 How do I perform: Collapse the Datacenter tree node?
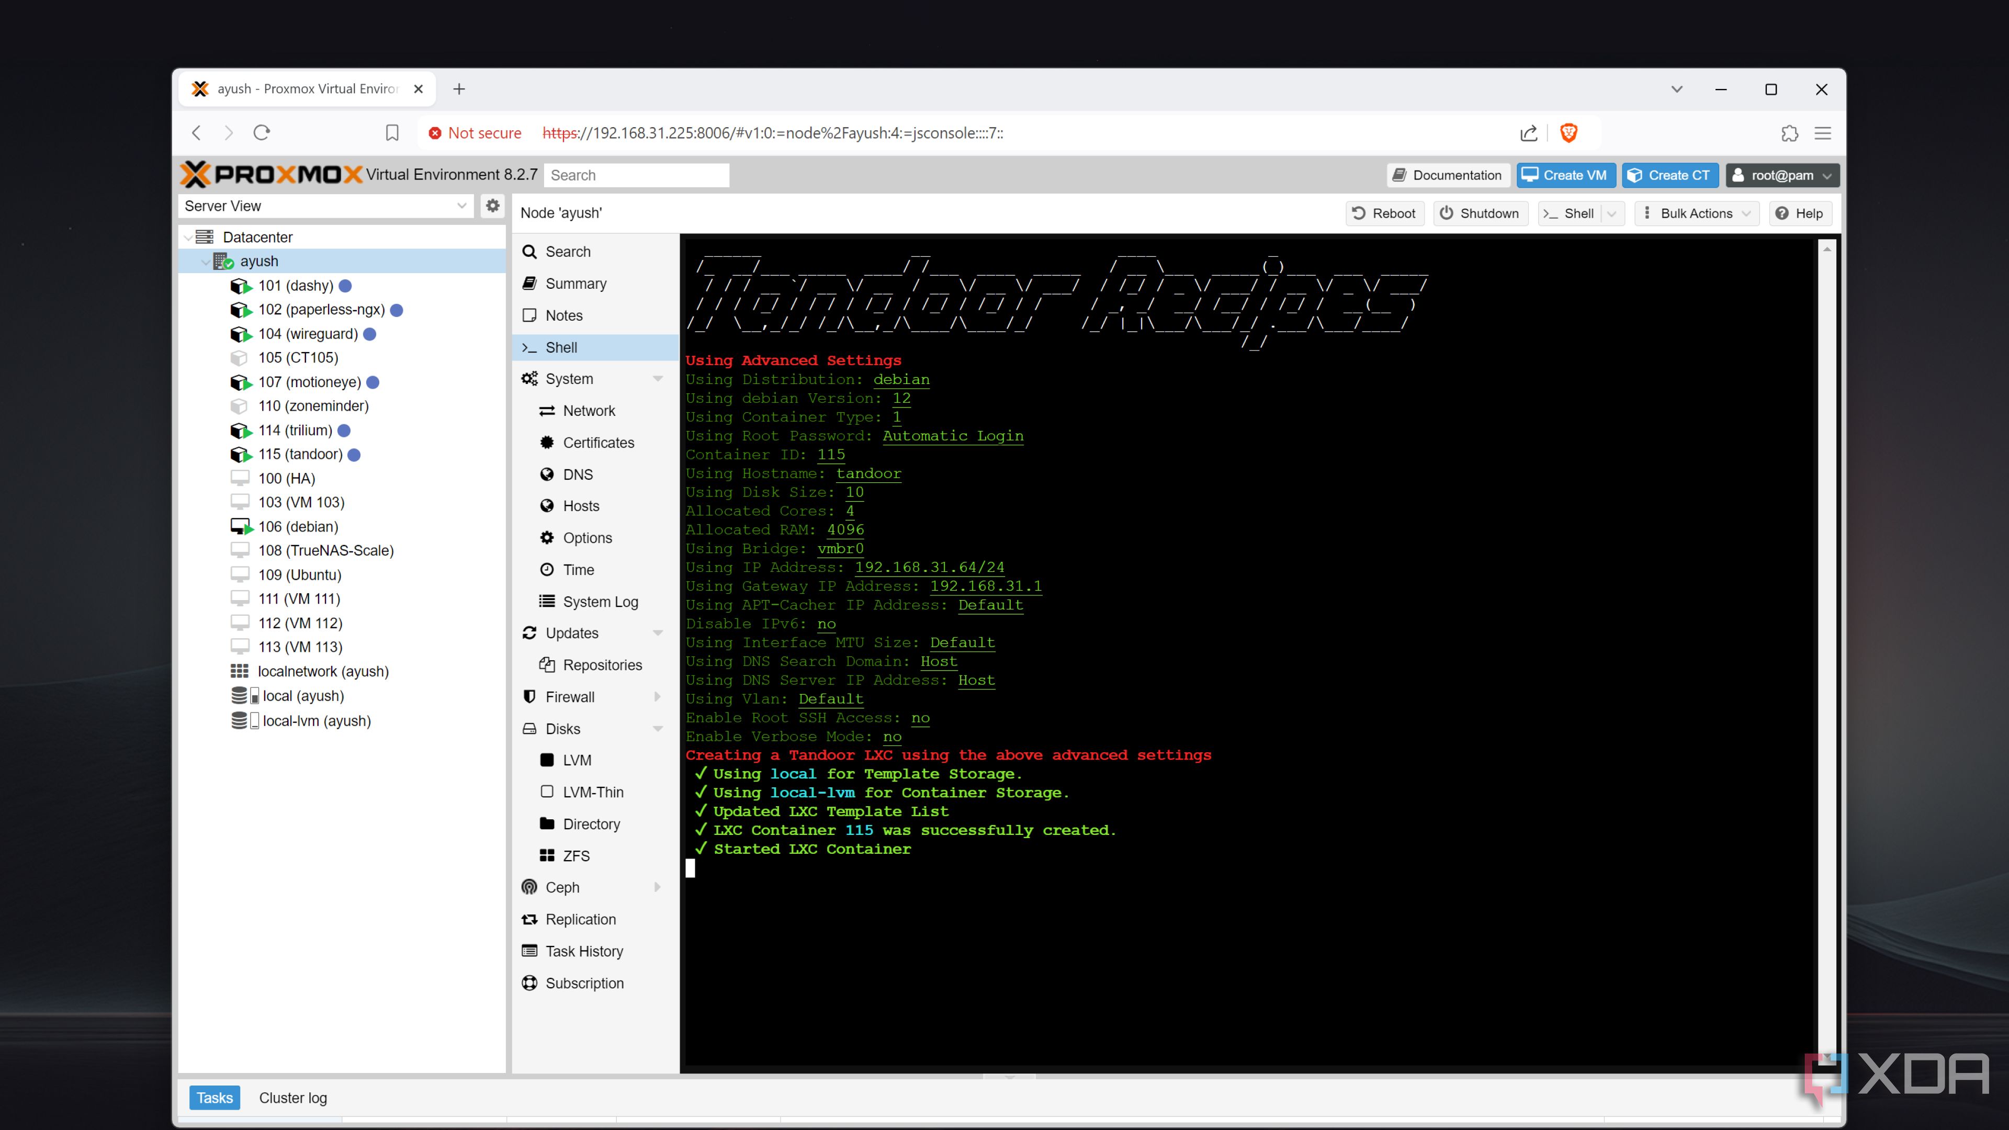point(188,237)
